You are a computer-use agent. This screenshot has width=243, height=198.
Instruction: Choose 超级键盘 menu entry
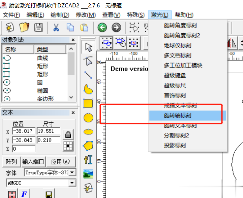(187, 75)
